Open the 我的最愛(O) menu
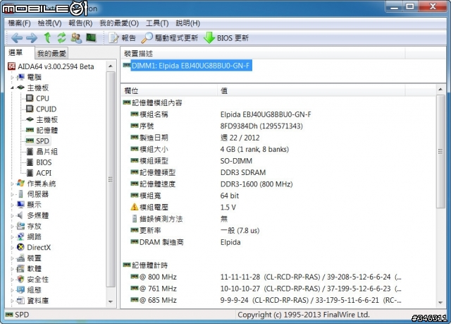The height and width of the screenshot is (324, 451). tap(119, 23)
